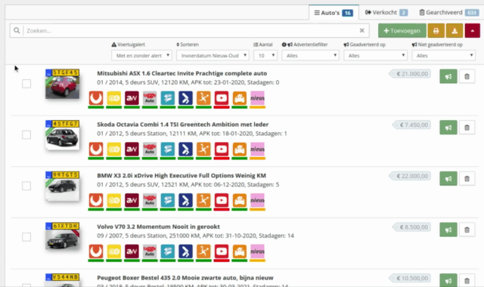484x287 pixels.
Task: Tick the Skoda Octavia Combi checkbox
Action: [x=26, y=134]
